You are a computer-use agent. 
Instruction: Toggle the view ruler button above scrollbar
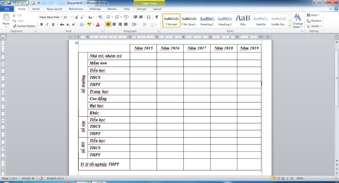point(337,37)
